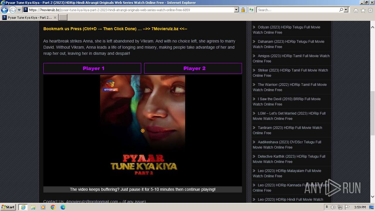The width and height of the screenshot is (375, 211).
Task: Close the Pyaar Tune Kya Kiya tab
Action: (x=55, y=18)
